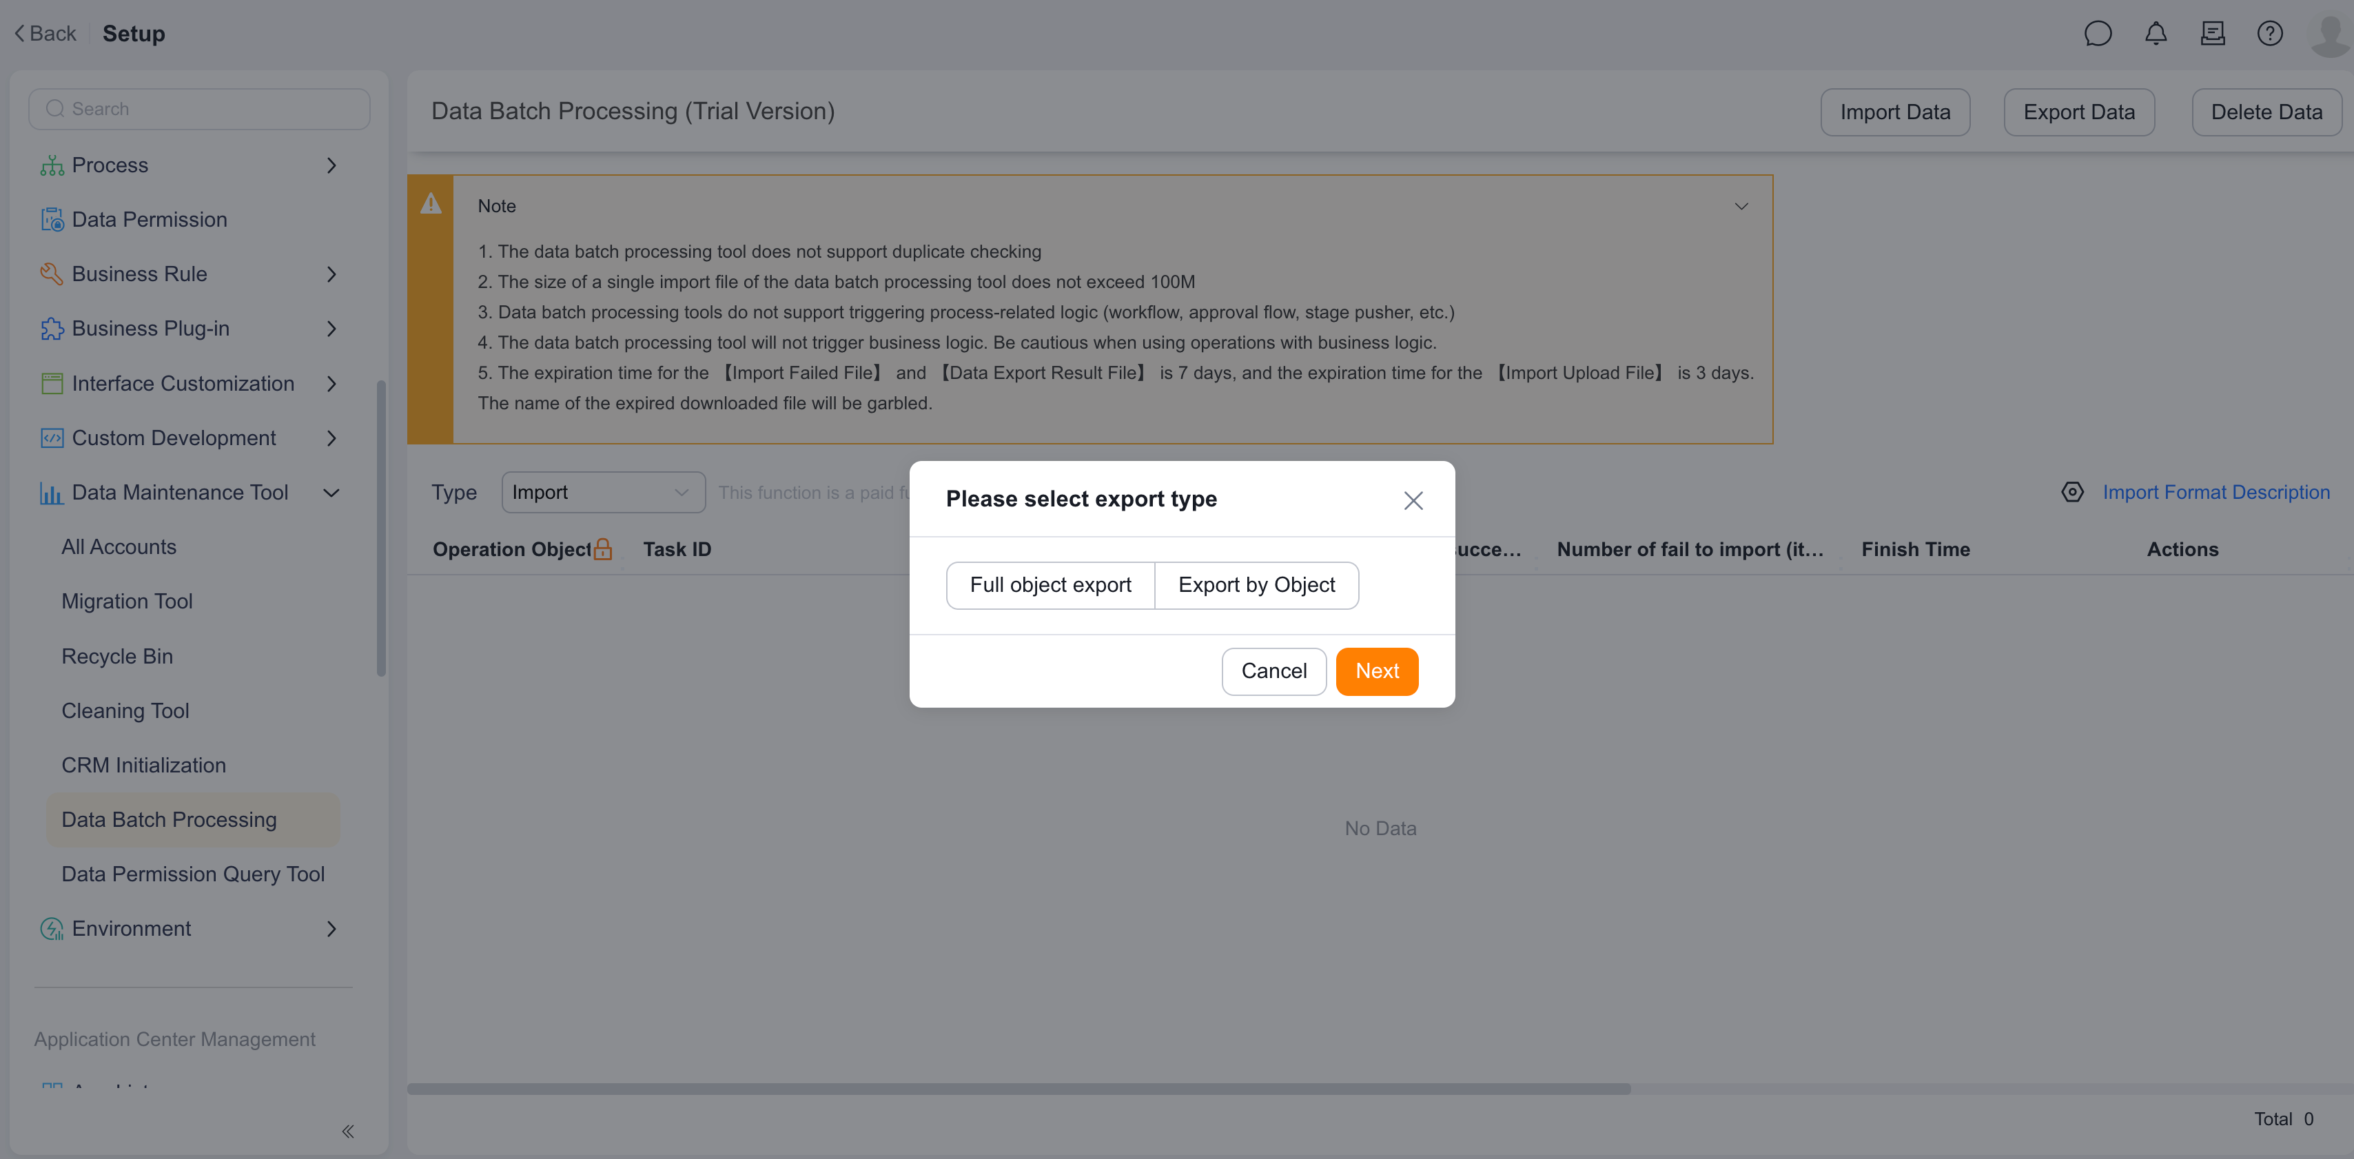Collapse the Data Maintenance Tool section
This screenshot has height=1159, width=2354.
(x=331, y=493)
